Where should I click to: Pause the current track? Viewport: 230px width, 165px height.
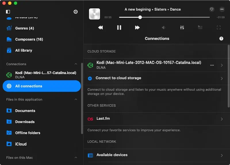click(119, 28)
